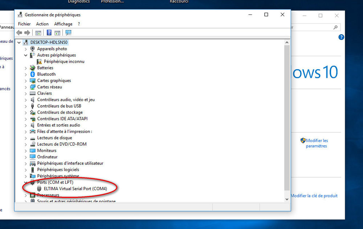The image size is (363, 229).
Task: Close the background System window
Action: coord(337,16)
